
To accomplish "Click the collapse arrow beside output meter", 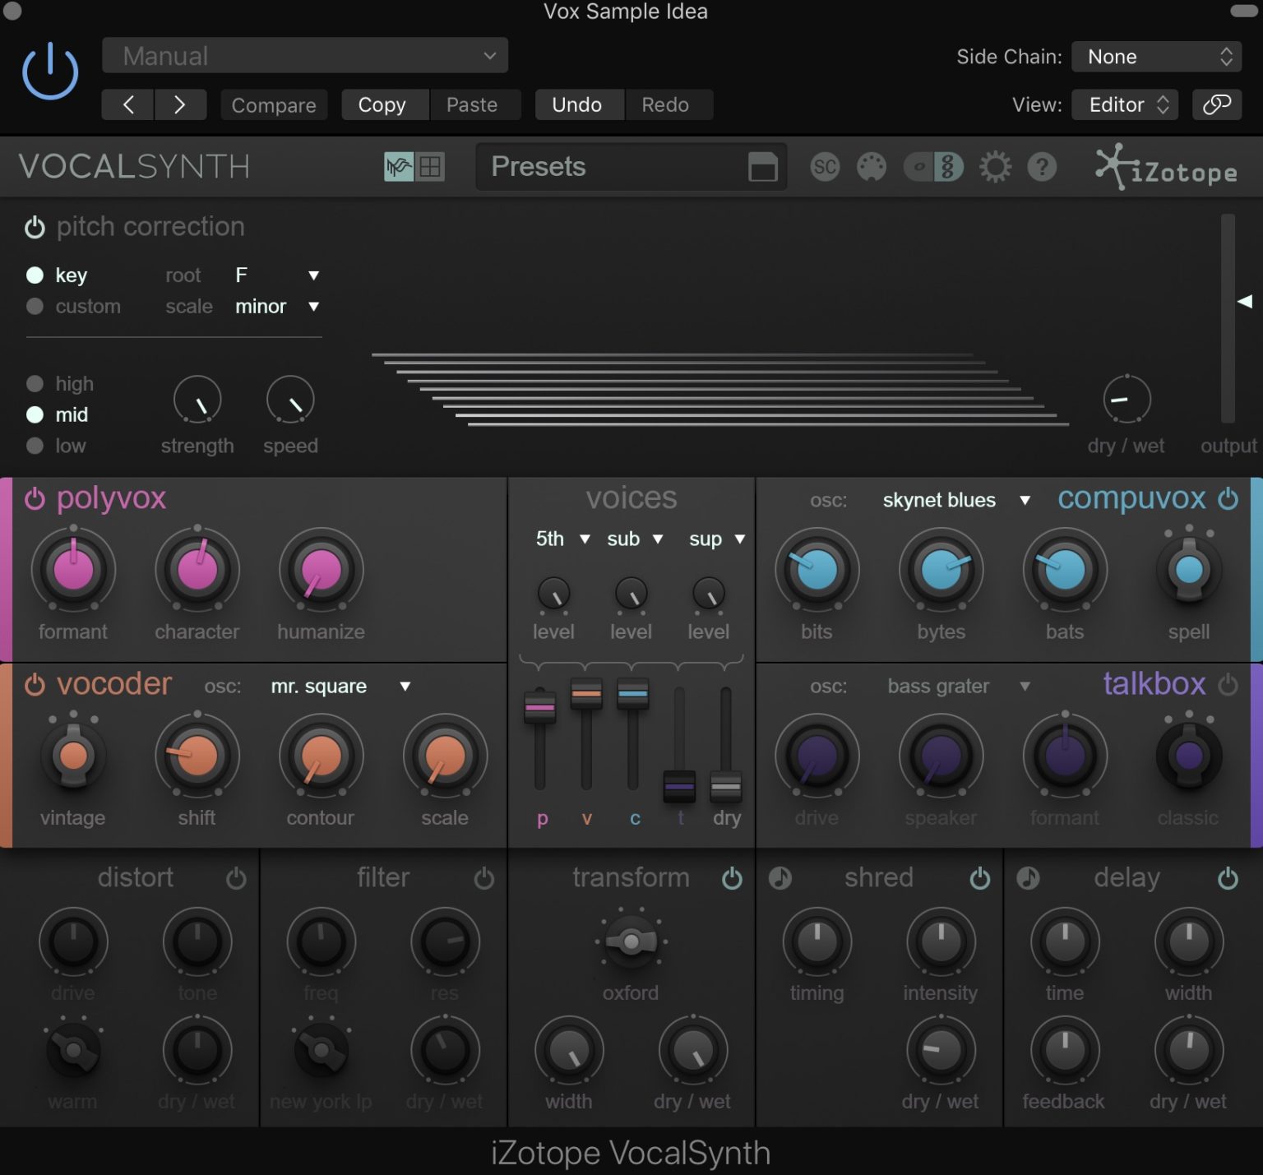I will (x=1246, y=301).
